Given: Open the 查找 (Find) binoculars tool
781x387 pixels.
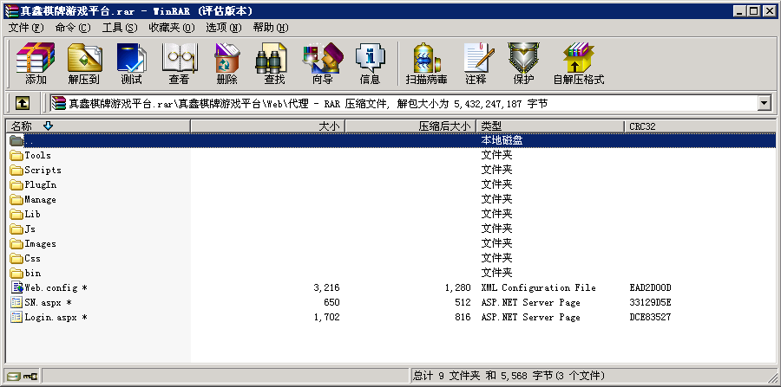Looking at the screenshot, I should click(x=274, y=63).
